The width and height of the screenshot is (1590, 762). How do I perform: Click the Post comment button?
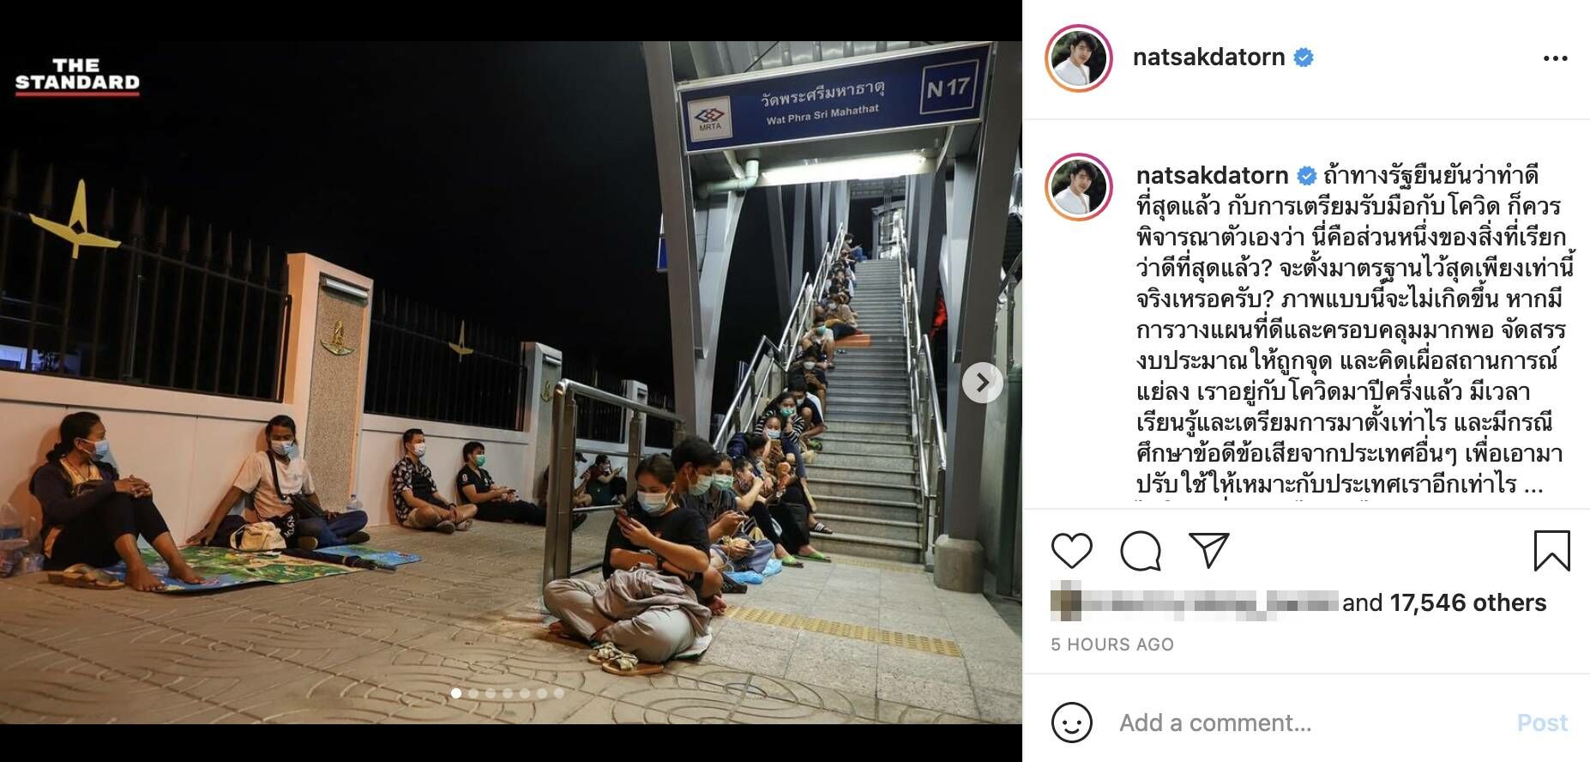click(1542, 723)
